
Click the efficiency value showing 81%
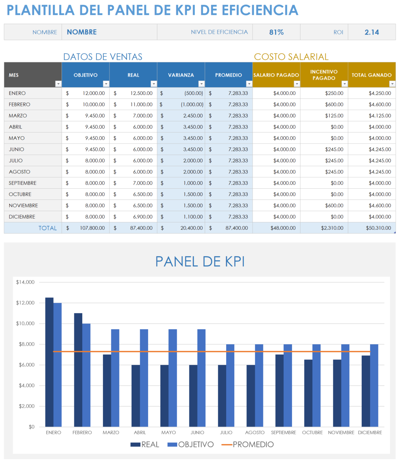point(276,32)
